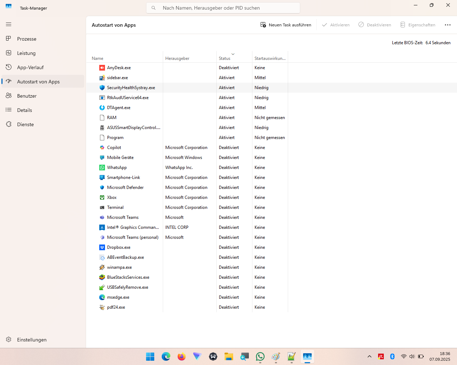
Task: Select the Xbox icon
Action: (102, 197)
